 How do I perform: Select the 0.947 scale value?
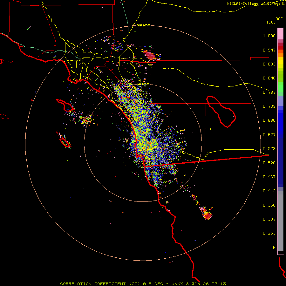tap(269, 50)
